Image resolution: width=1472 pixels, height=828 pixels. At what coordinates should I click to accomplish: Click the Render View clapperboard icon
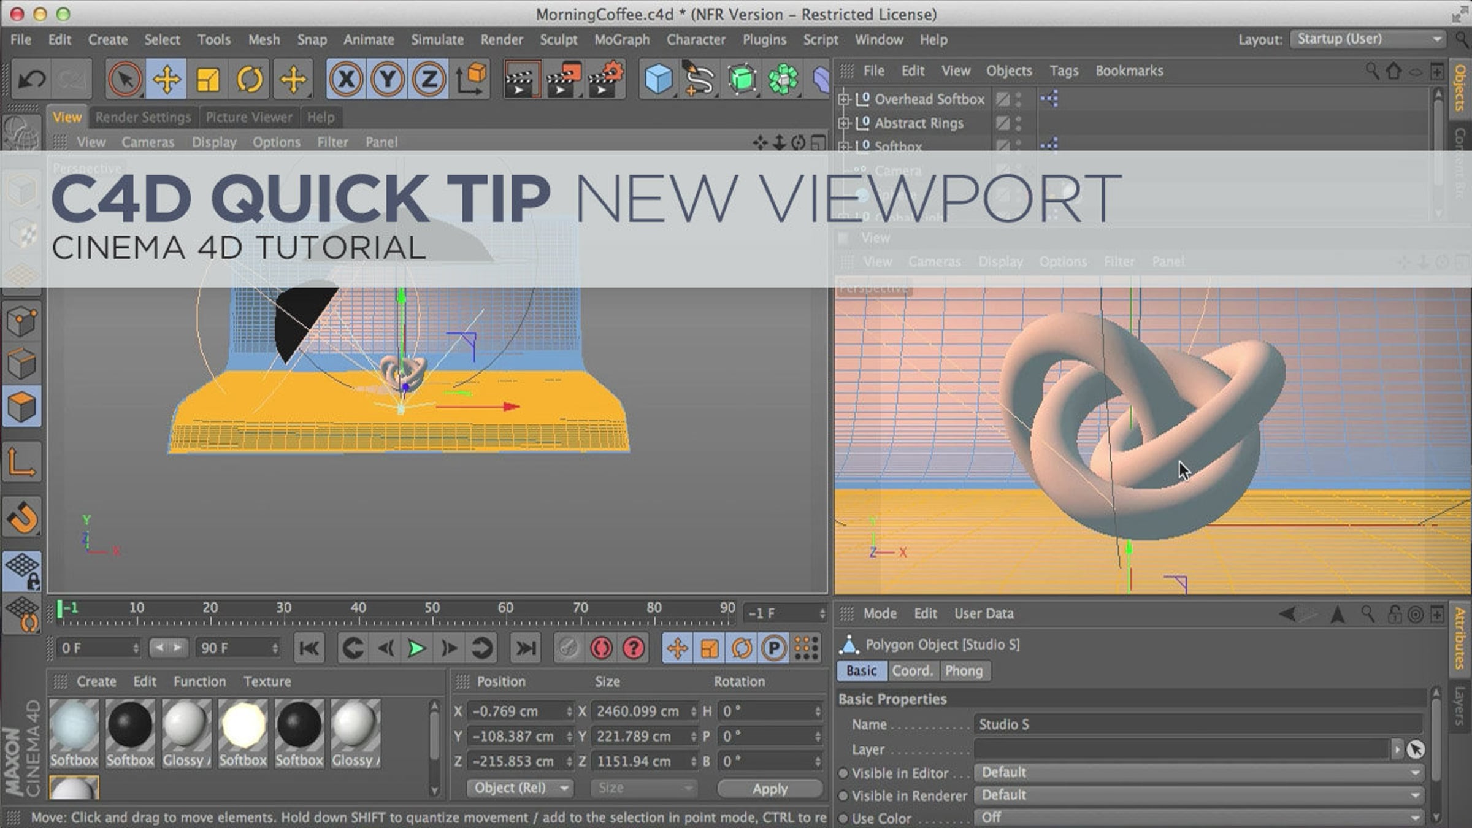[521, 80]
